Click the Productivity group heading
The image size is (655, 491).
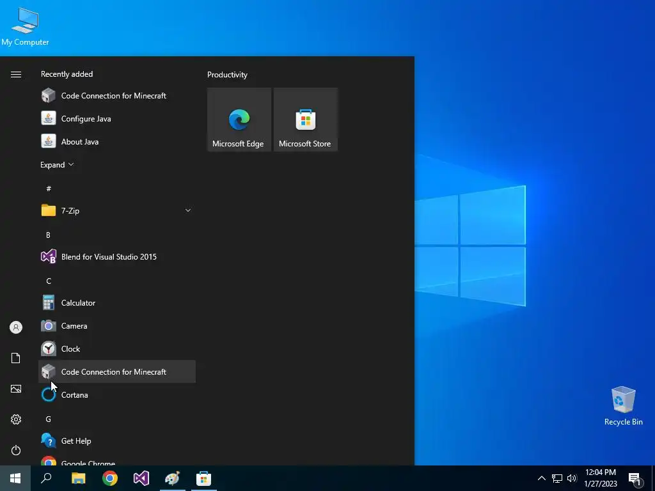coord(227,75)
